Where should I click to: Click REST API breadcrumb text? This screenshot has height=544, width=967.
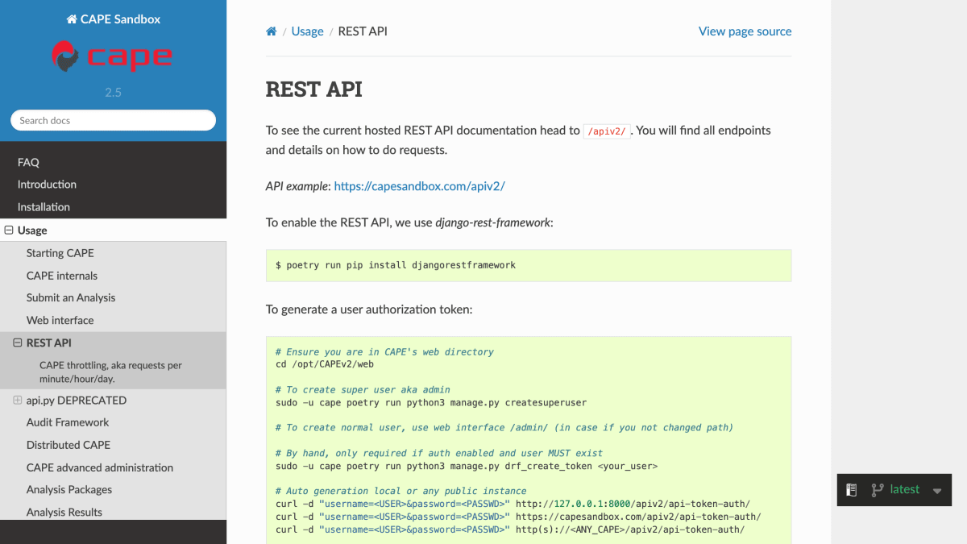[x=363, y=31]
